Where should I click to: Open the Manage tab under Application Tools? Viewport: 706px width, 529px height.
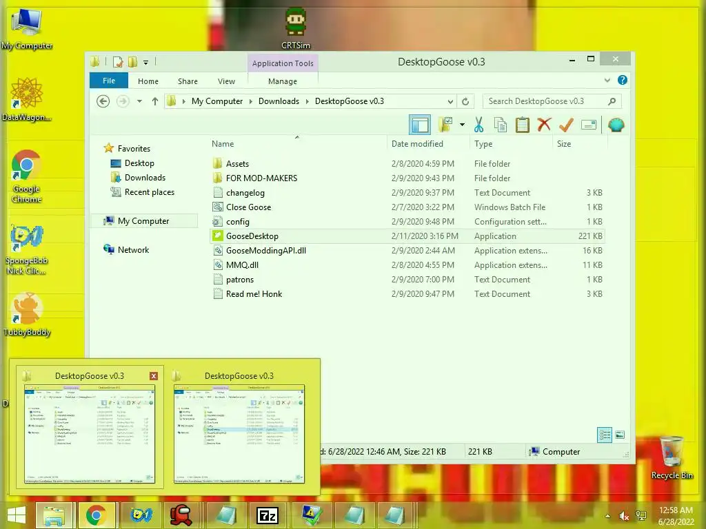tap(283, 81)
